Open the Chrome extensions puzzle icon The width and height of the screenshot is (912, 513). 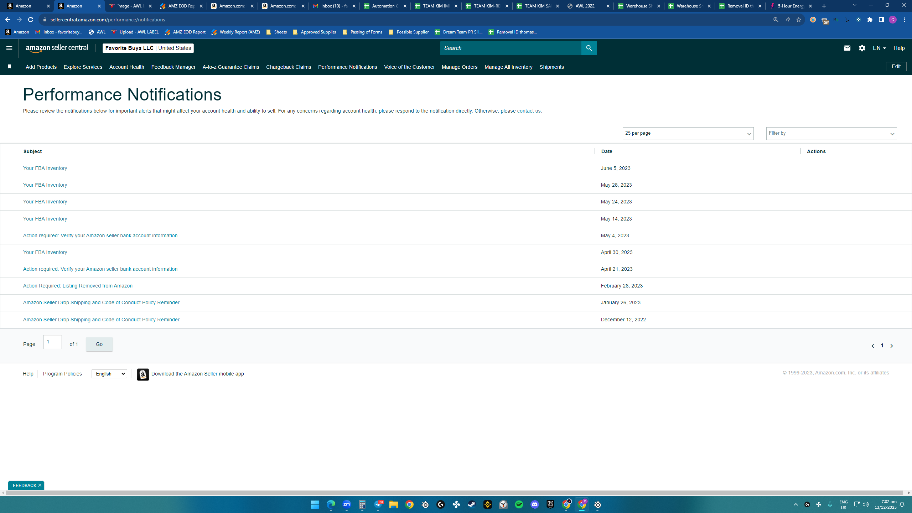click(870, 20)
